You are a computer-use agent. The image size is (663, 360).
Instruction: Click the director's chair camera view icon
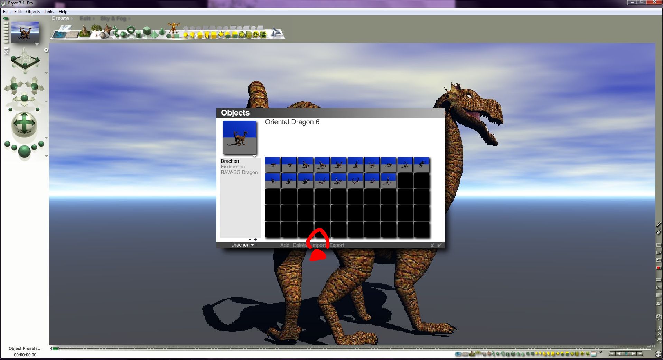[x=6, y=52]
